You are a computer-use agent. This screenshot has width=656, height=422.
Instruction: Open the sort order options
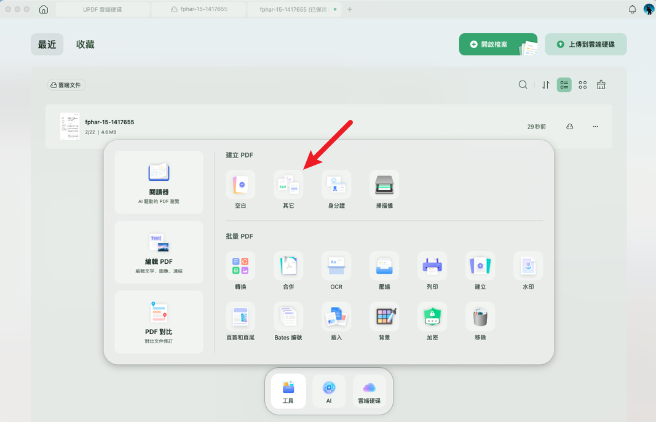545,85
